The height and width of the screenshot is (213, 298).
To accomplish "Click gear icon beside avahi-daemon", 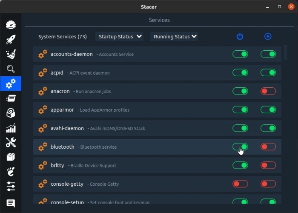I will [43, 128].
